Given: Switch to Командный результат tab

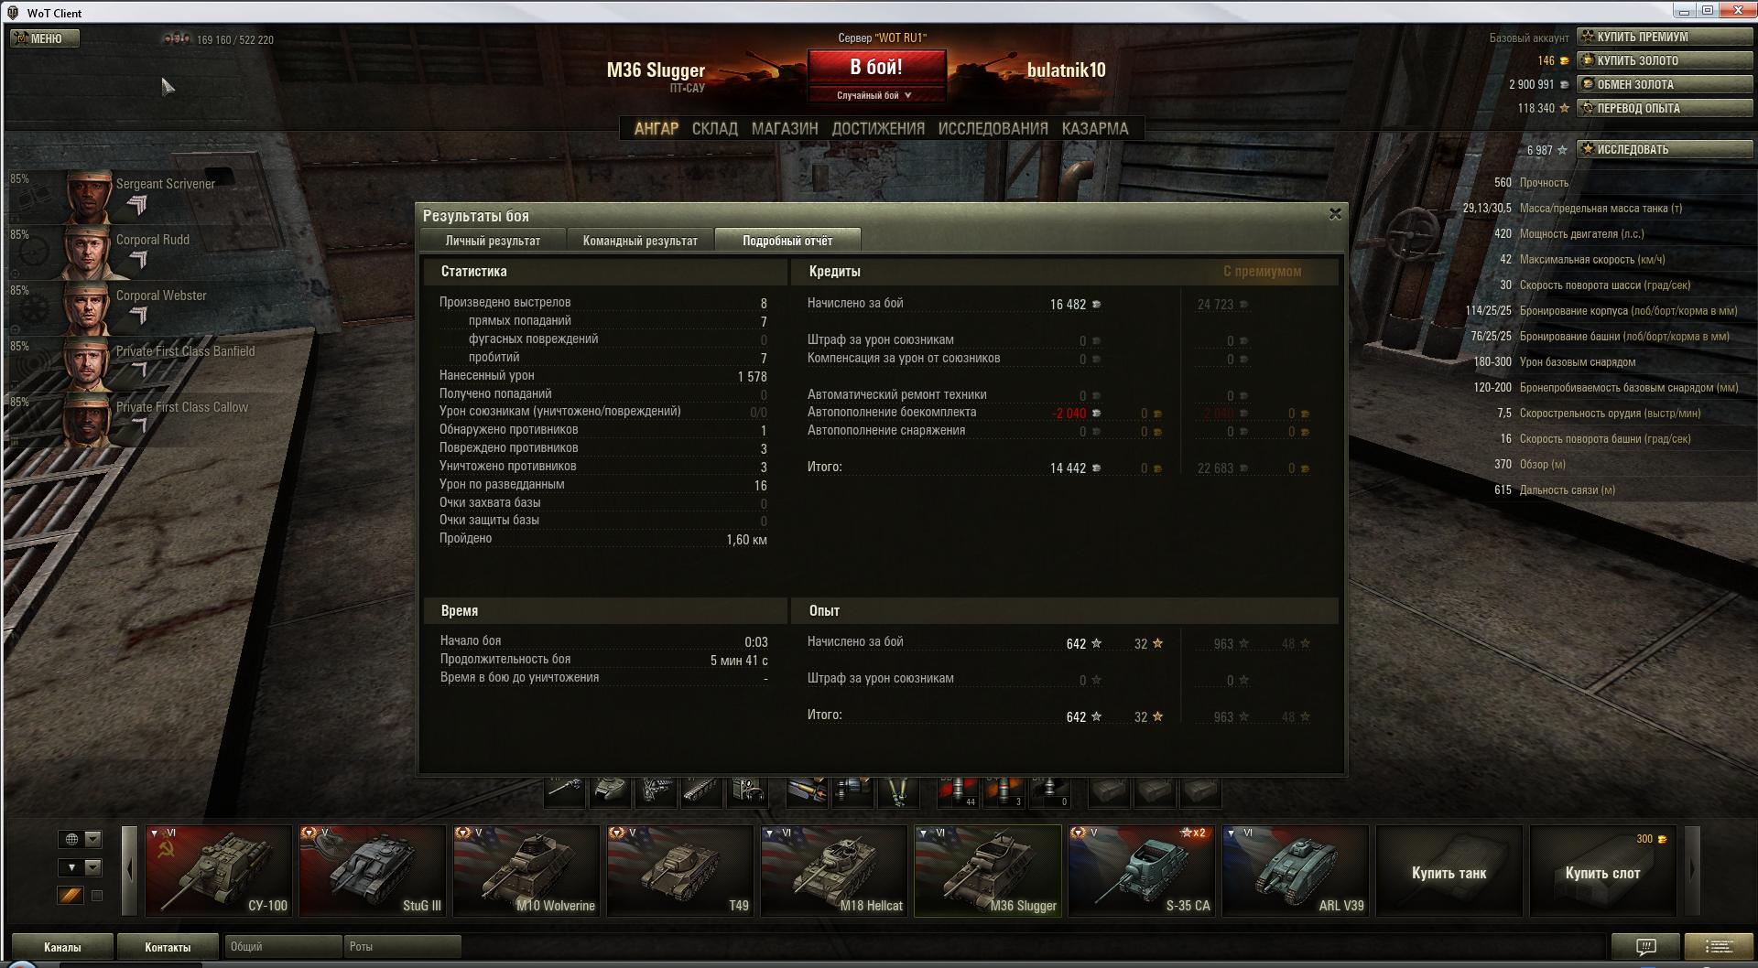Looking at the screenshot, I should tap(640, 241).
